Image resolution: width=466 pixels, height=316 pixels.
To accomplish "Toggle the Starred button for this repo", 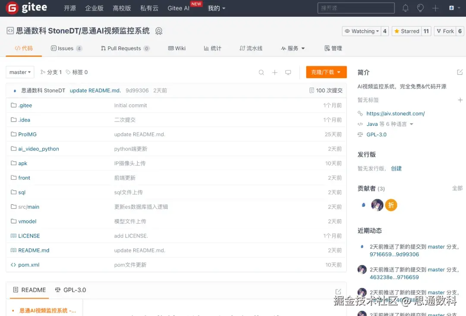I will pyautogui.click(x=406, y=31).
